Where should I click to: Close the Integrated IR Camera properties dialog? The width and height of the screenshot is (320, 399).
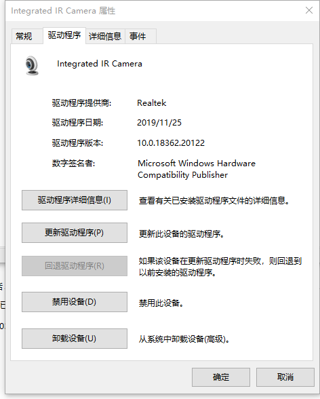click(309, 10)
